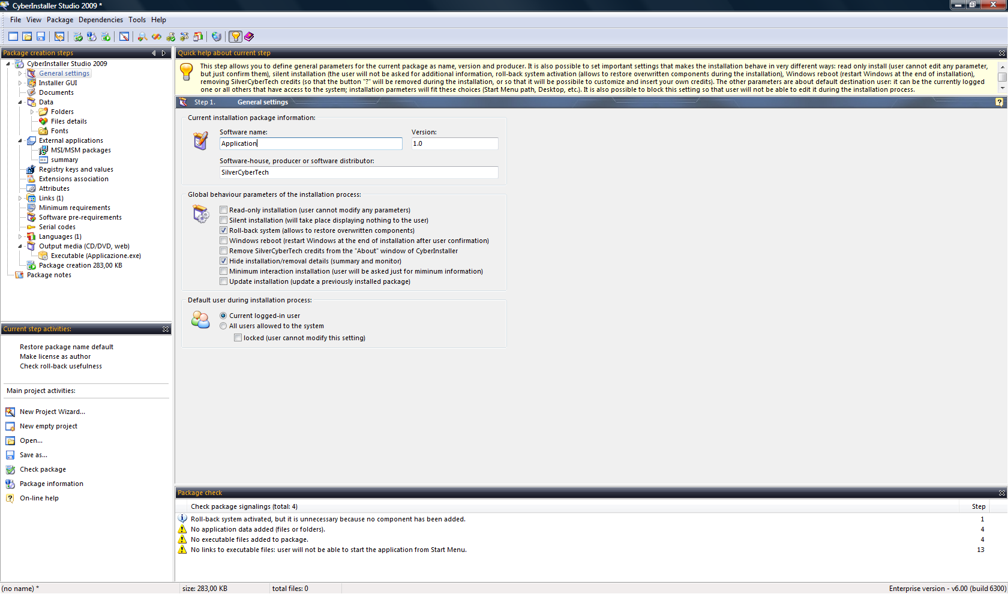Enable Read-only installation checkbox
1008x594 pixels.
(x=223, y=210)
